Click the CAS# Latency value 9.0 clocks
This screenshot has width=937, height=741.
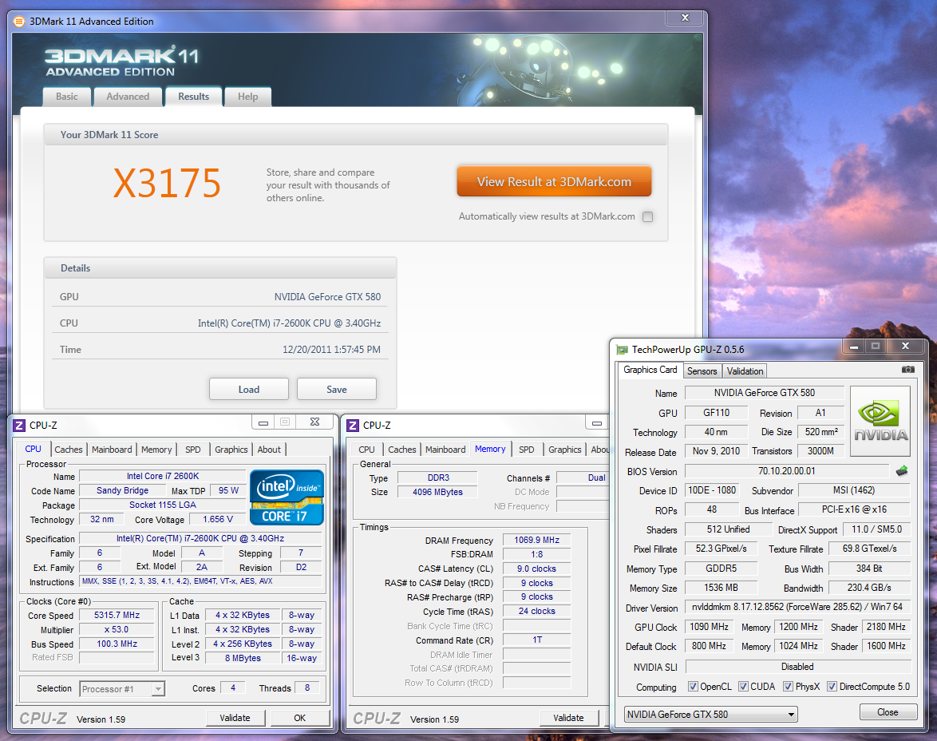[x=536, y=569]
